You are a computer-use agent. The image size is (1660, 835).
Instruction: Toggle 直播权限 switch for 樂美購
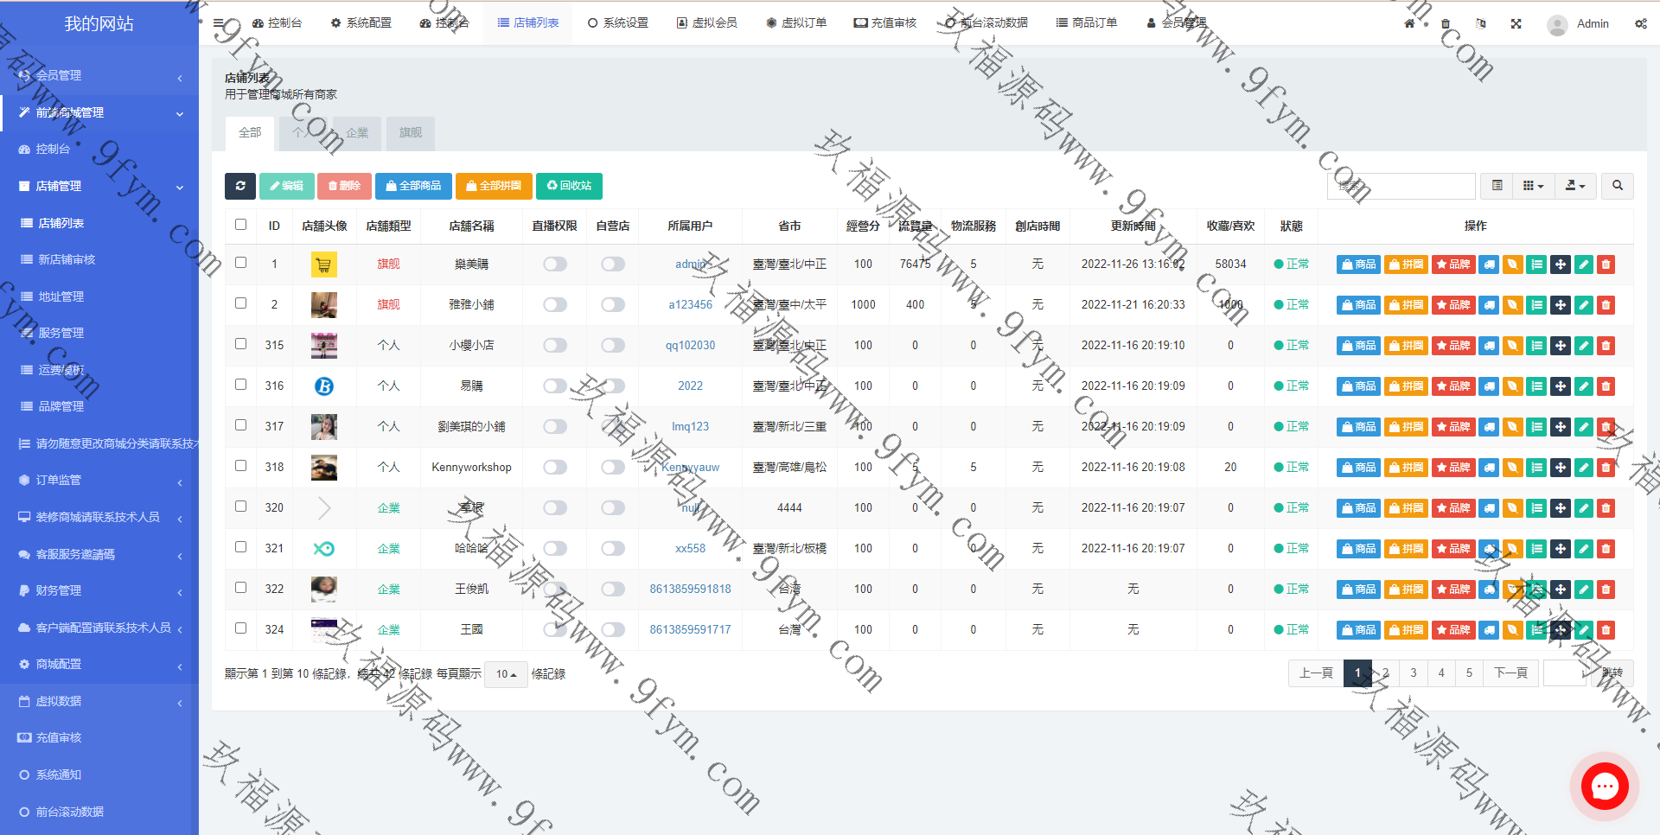tap(555, 265)
